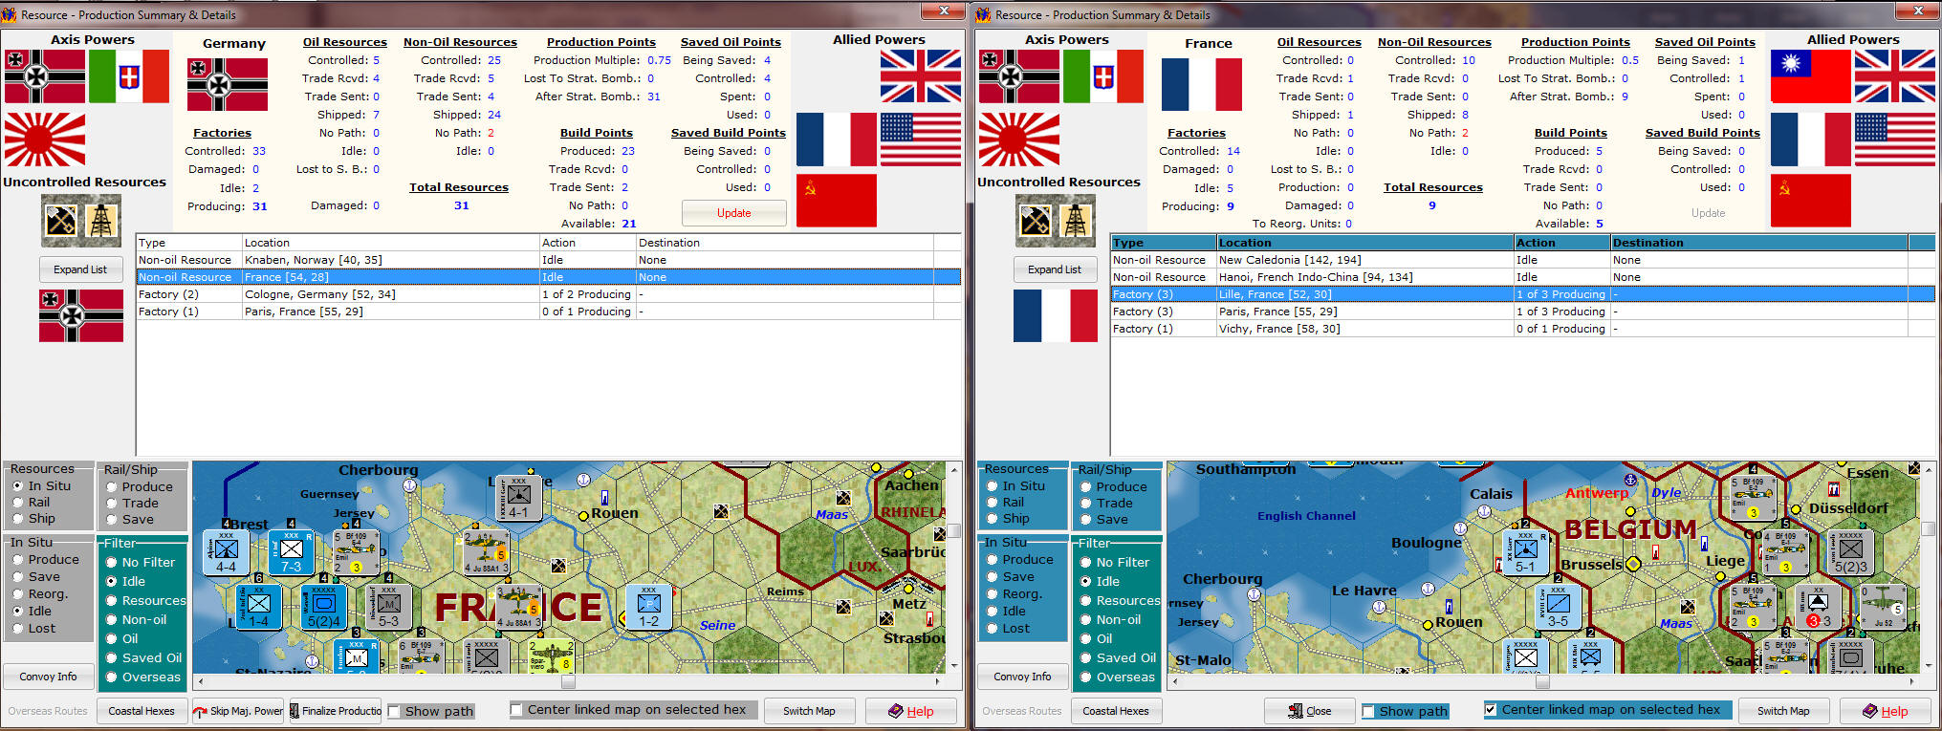The width and height of the screenshot is (1942, 731).
Task: Click the mining resource icon in France window
Action: (x=1036, y=220)
